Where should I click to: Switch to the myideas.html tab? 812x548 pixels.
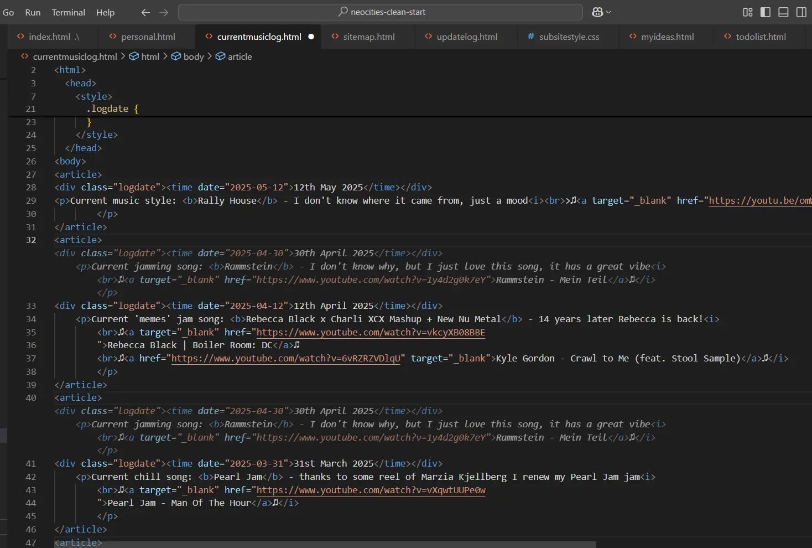667,37
